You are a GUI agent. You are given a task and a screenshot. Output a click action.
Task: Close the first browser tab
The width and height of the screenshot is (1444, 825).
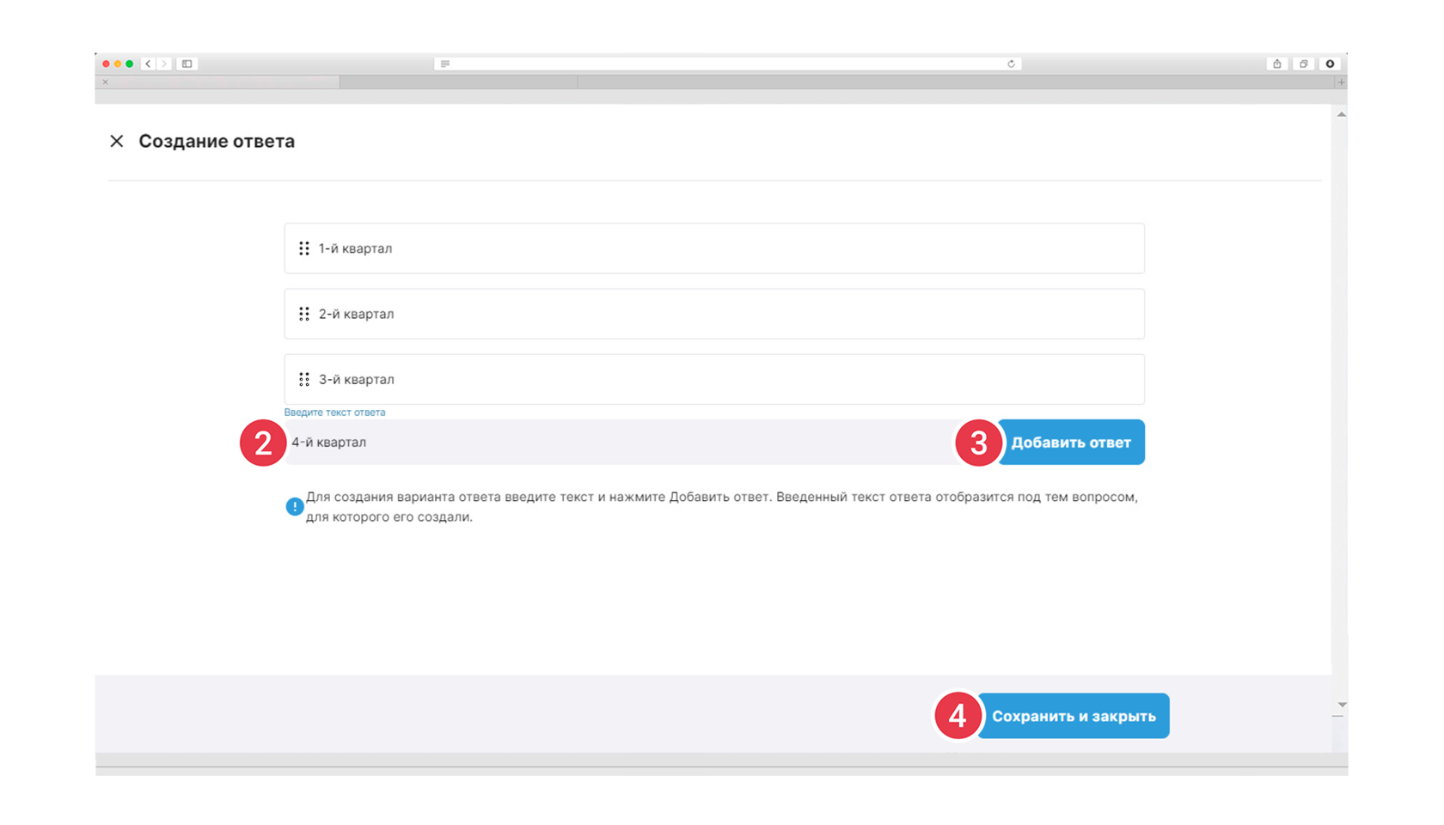click(106, 82)
